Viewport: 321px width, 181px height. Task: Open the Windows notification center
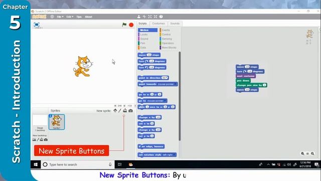[x=316, y=164]
